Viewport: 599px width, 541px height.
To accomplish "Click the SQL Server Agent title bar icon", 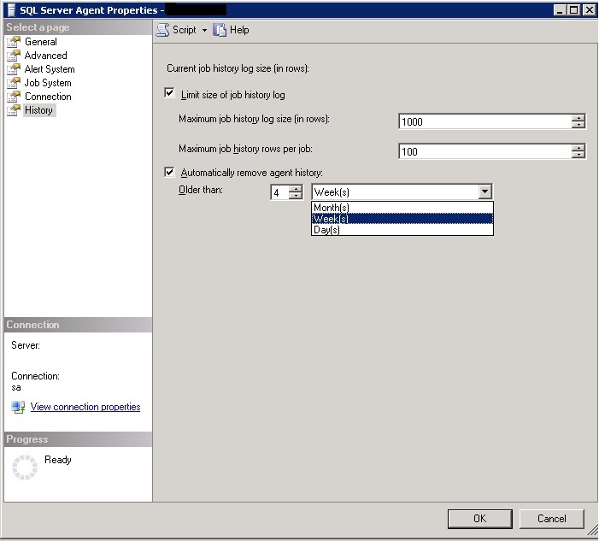I will [11, 10].
